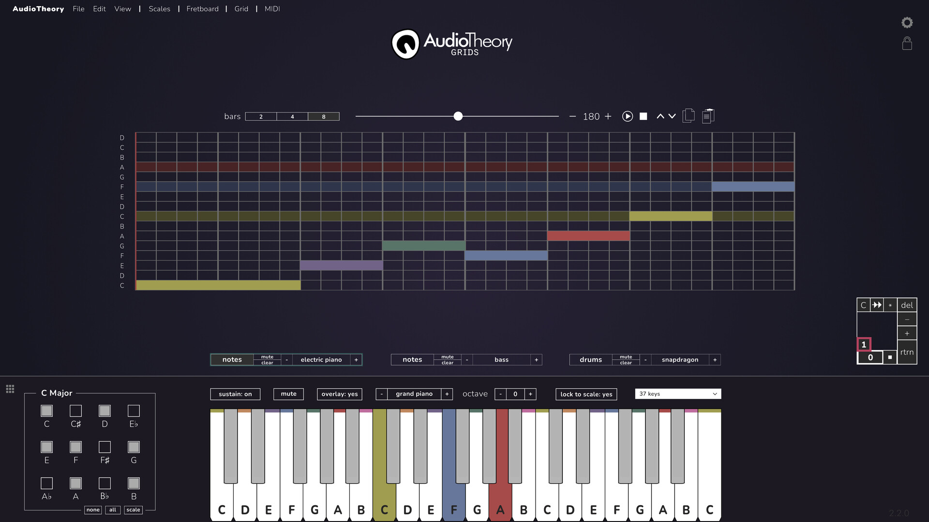
Task: Open the Fretboard menu
Action: click(202, 9)
